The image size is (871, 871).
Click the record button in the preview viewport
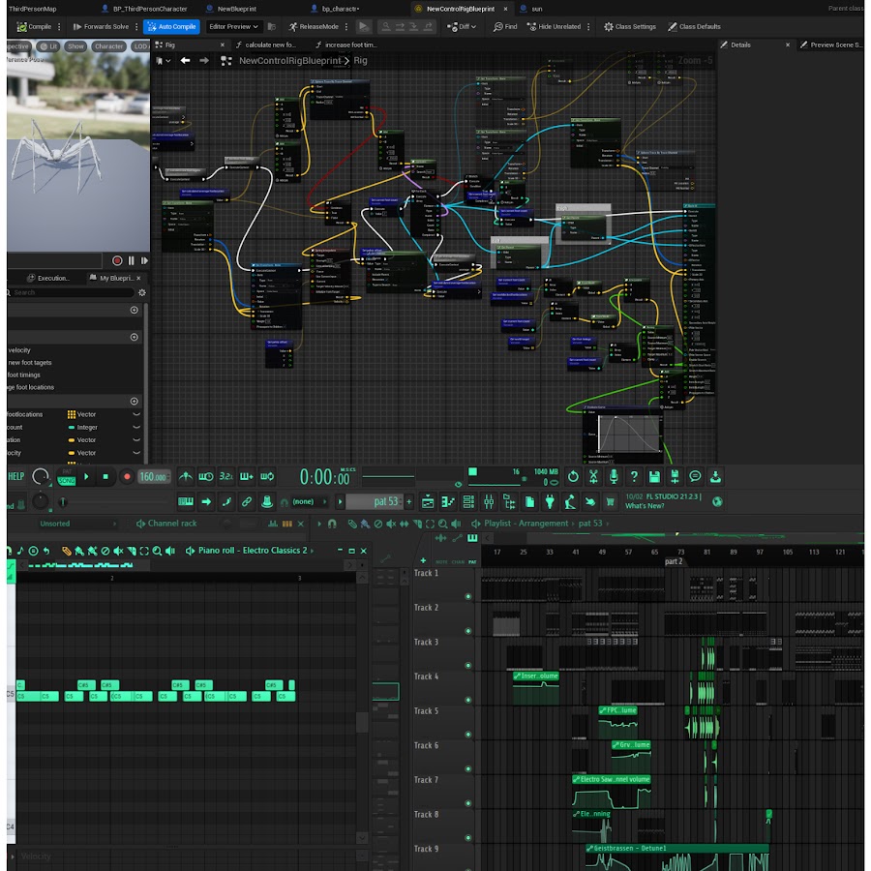[117, 260]
